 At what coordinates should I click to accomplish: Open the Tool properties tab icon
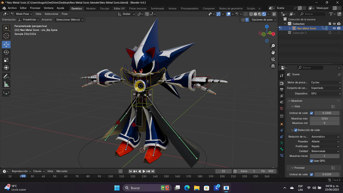pyautogui.click(x=282, y=75)
